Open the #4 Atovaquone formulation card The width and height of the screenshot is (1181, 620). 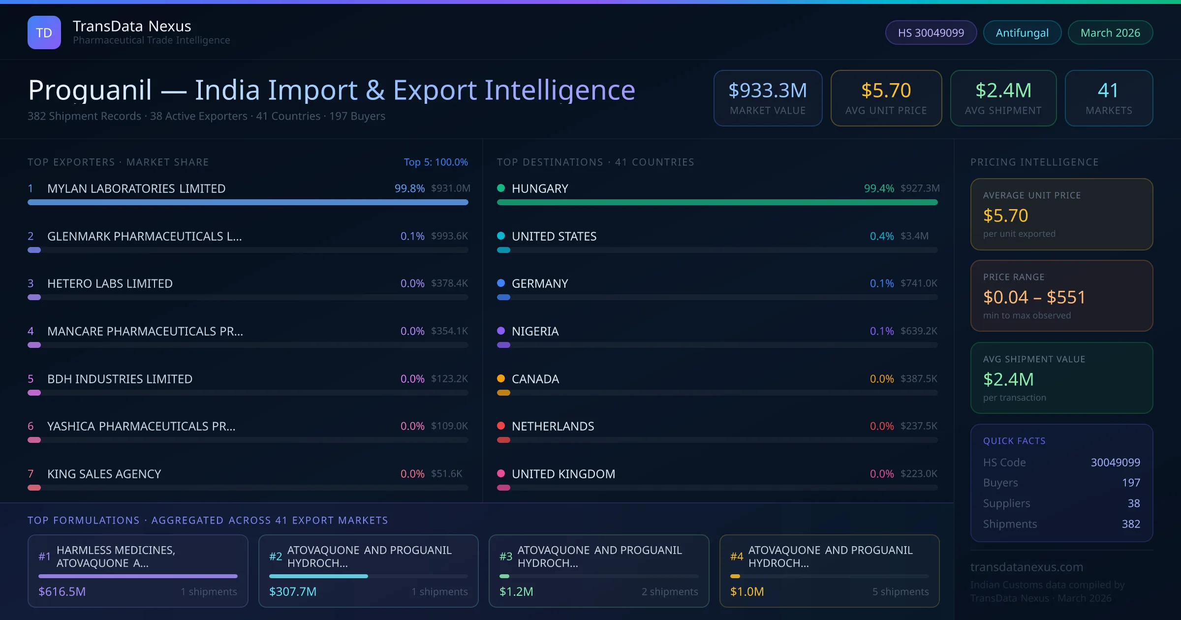[x=829, y=571]
